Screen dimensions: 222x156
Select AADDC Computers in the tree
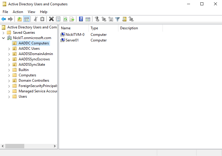pos(34,43)
